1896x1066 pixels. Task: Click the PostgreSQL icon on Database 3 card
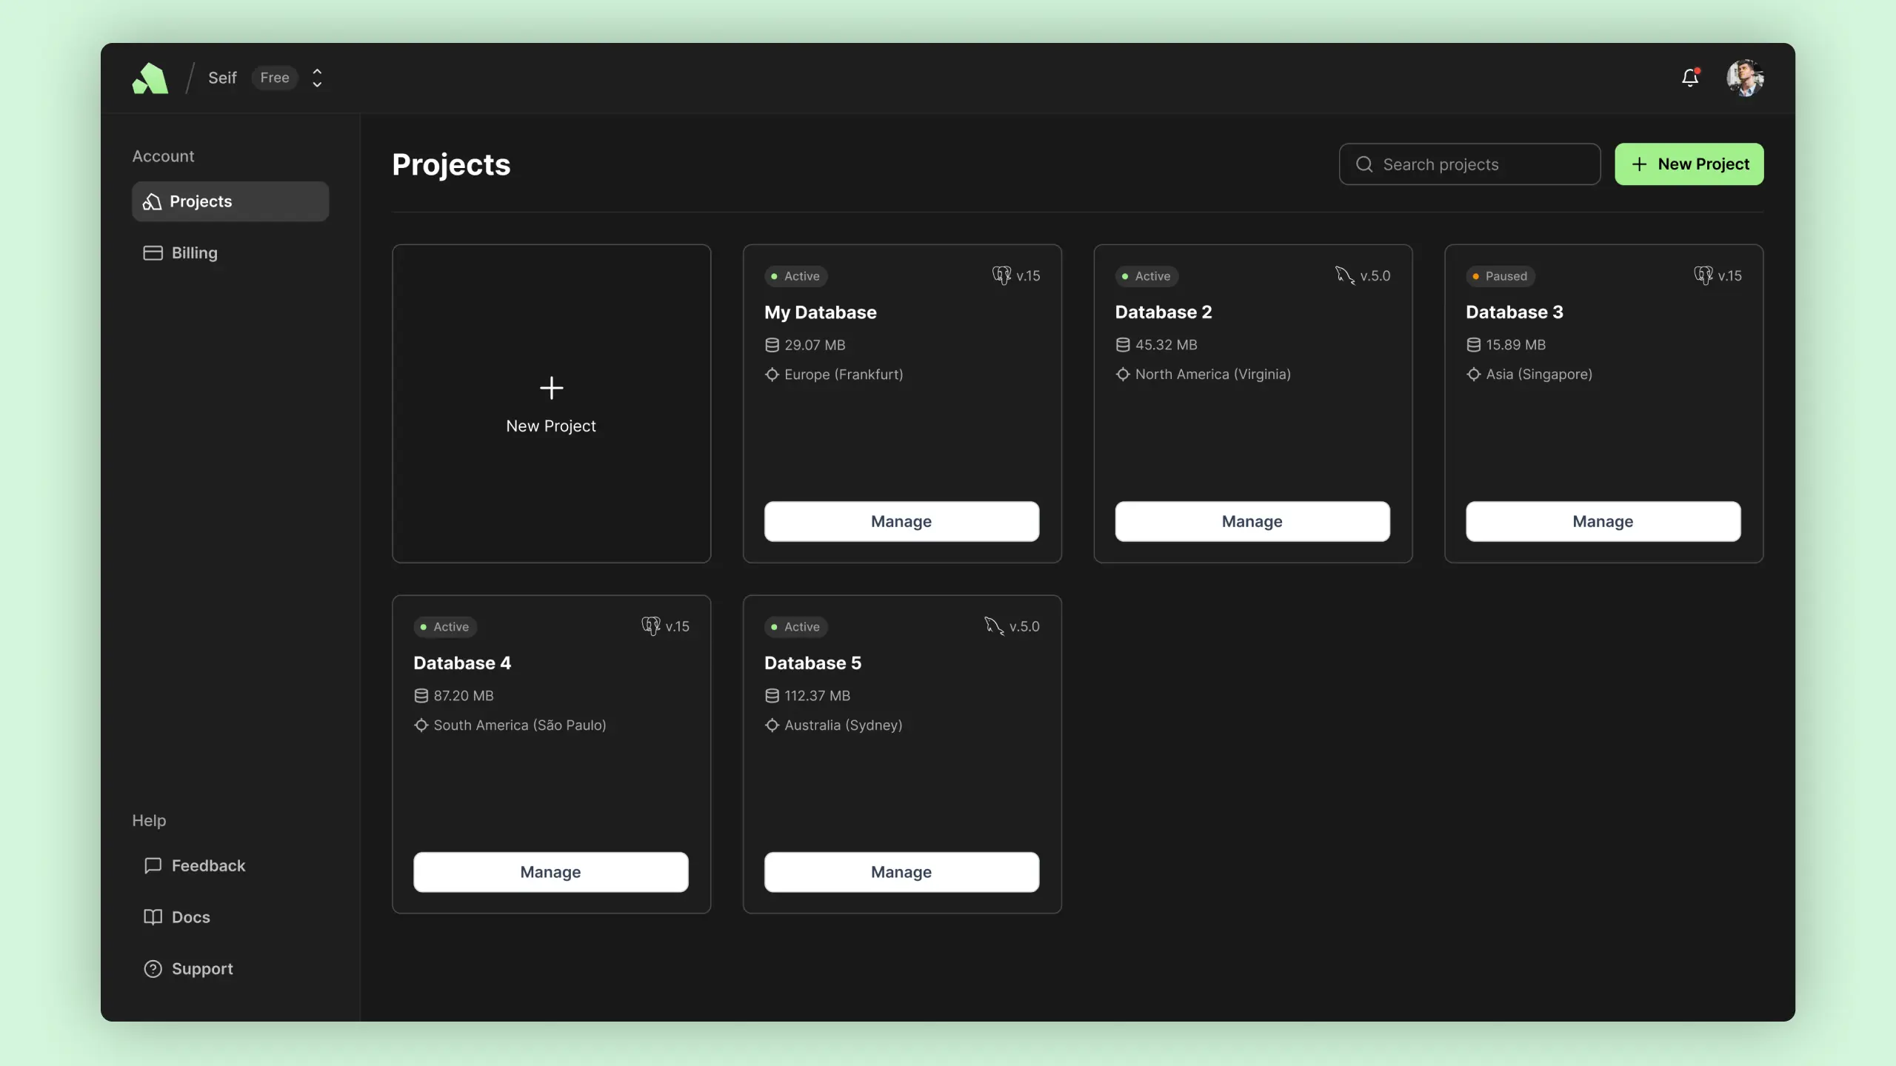1703,275
